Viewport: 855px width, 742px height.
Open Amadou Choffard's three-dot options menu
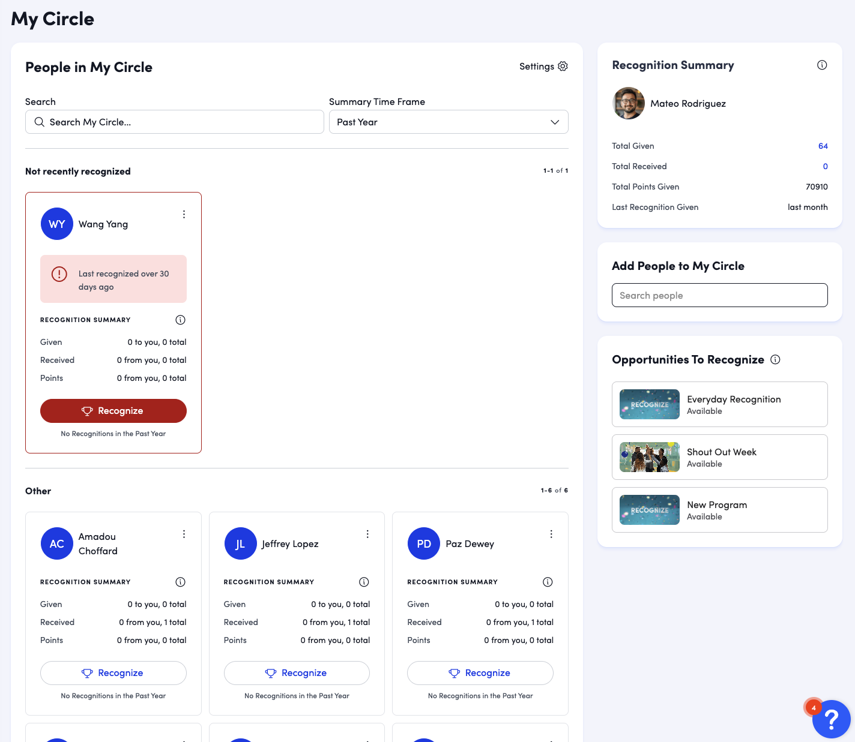pyautogui.click(x=184, y=534)
